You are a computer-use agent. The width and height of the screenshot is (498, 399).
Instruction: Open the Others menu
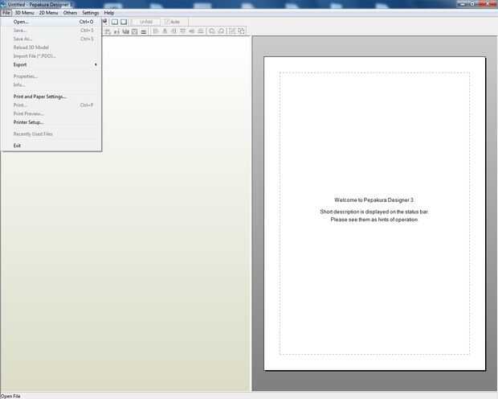click(x=70, y=13)
